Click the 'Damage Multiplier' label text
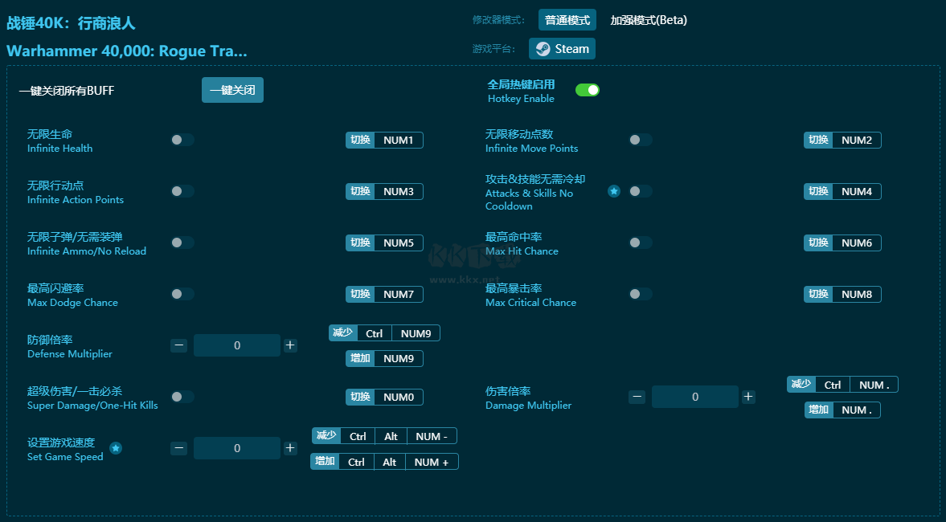The image size is (946, 522). click(529, 406)
